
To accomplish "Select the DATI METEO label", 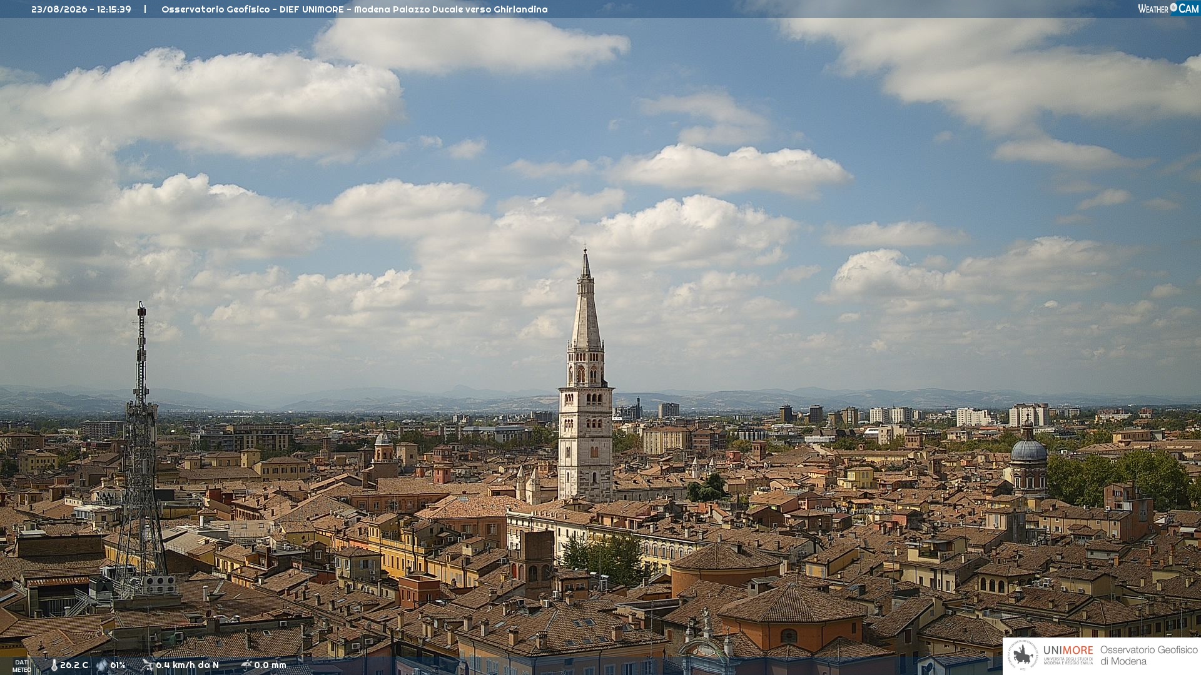I will [21, 666].
